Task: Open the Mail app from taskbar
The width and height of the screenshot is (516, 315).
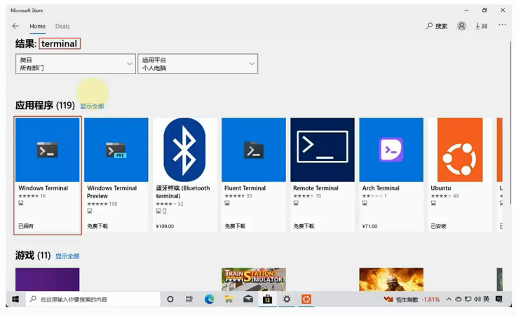Action: (247, 299)
